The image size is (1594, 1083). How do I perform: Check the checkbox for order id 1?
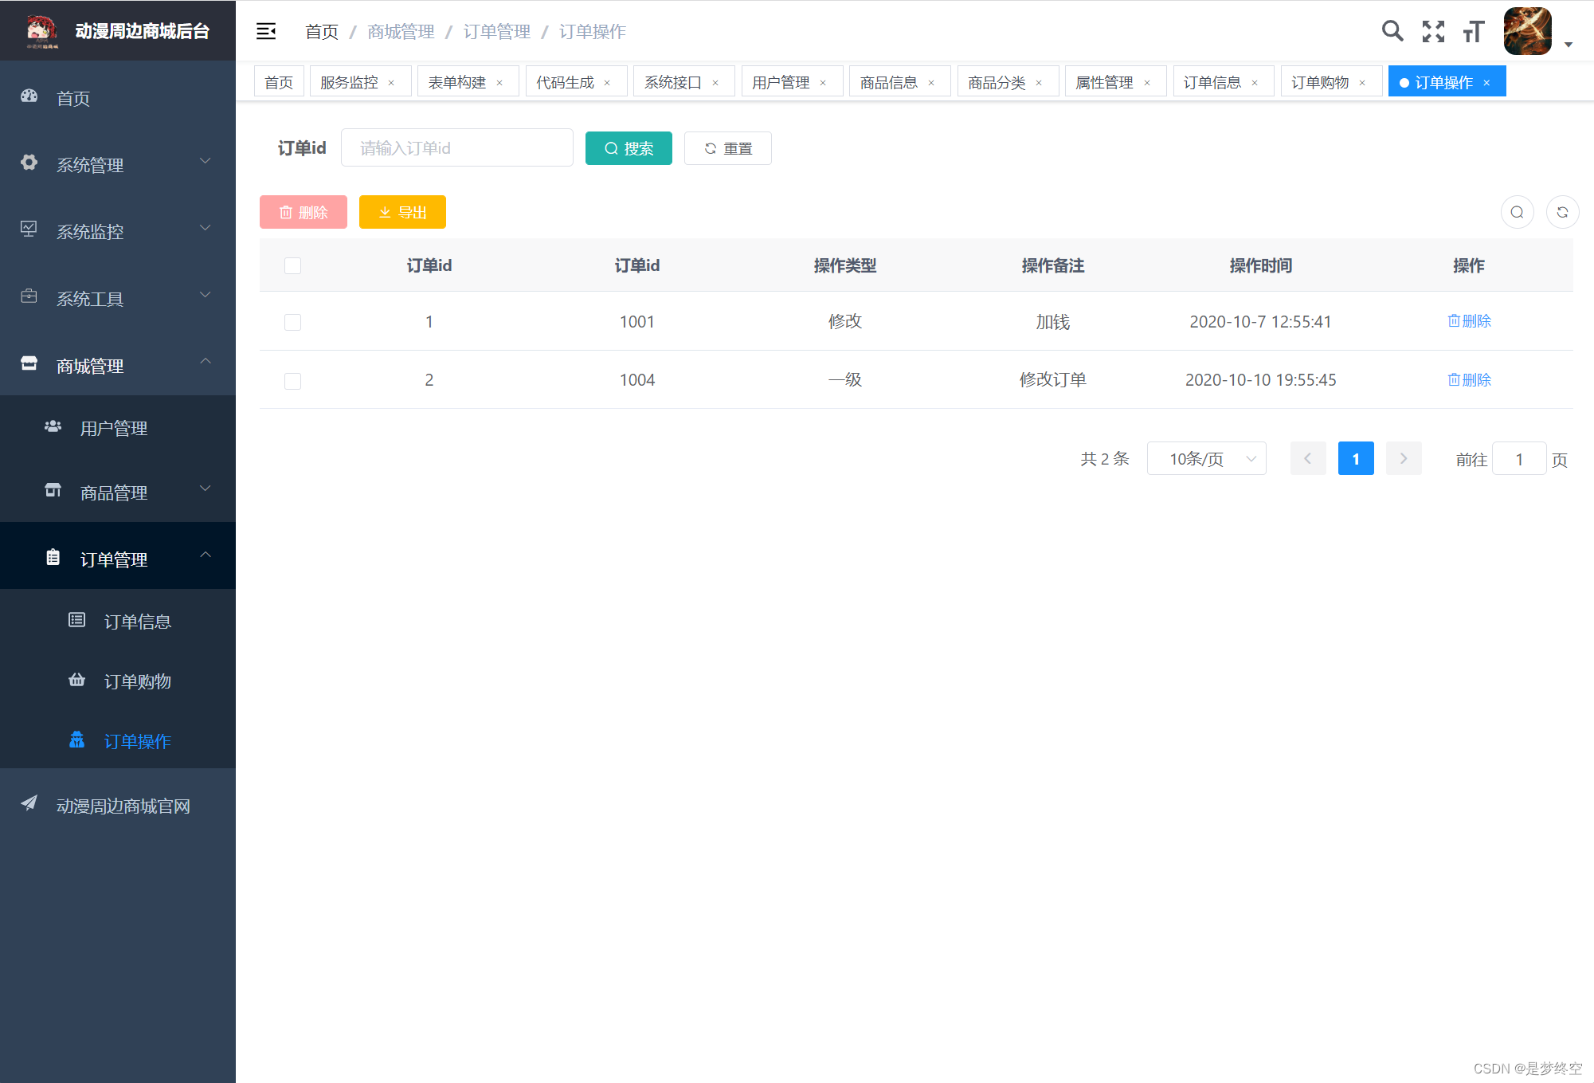(292, 322)
